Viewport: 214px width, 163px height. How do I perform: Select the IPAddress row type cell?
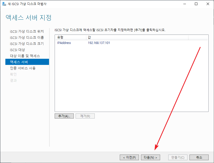pyautogui.click(x=64, y=43)
